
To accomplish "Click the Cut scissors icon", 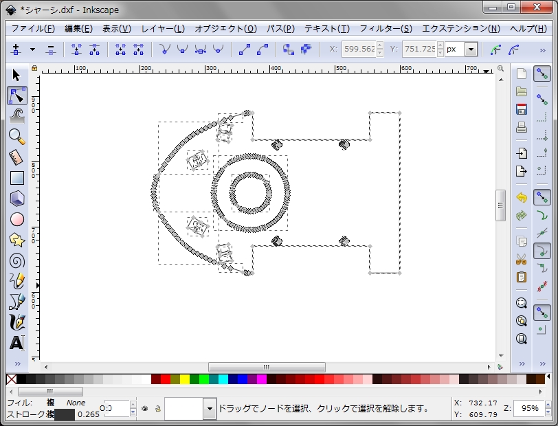I will (522, 259).
